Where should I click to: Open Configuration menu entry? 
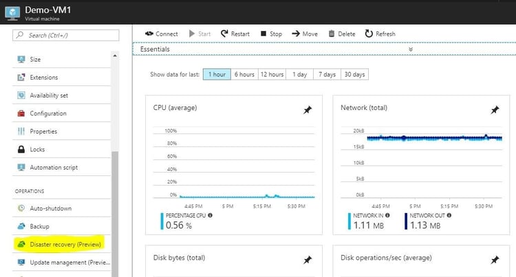(61, 113)
